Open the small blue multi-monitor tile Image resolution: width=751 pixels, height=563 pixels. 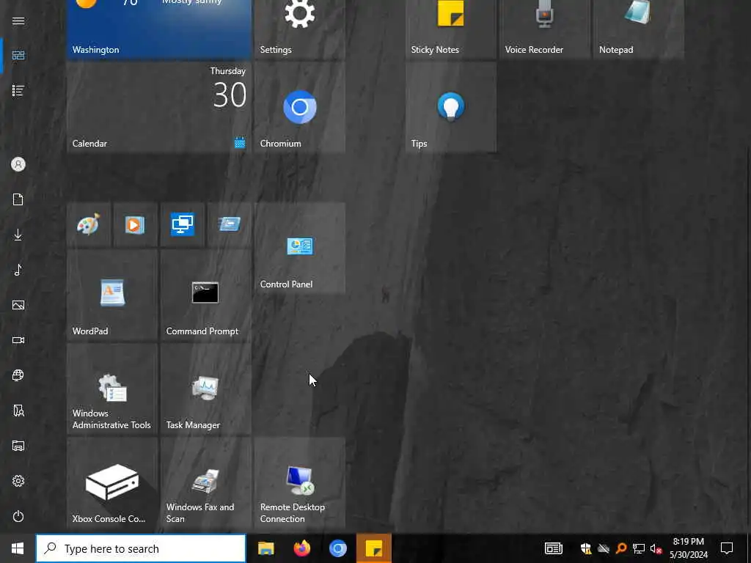(x=183, y=224)
